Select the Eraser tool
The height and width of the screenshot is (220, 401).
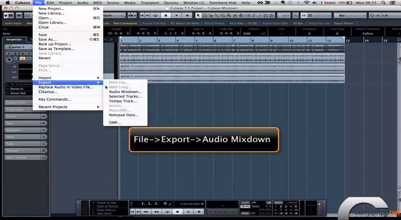click(x=223, y=16)
